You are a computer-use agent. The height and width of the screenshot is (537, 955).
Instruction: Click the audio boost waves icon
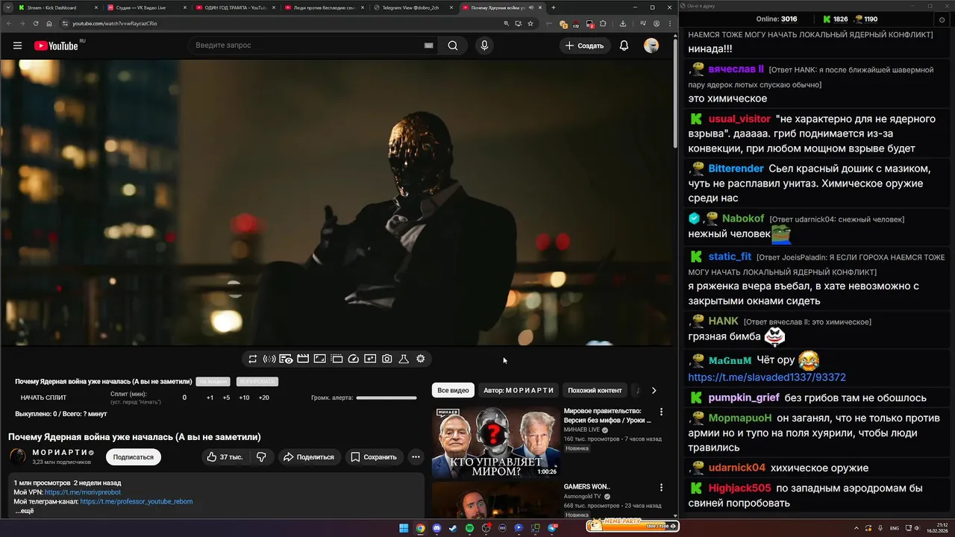click(269, 359)
